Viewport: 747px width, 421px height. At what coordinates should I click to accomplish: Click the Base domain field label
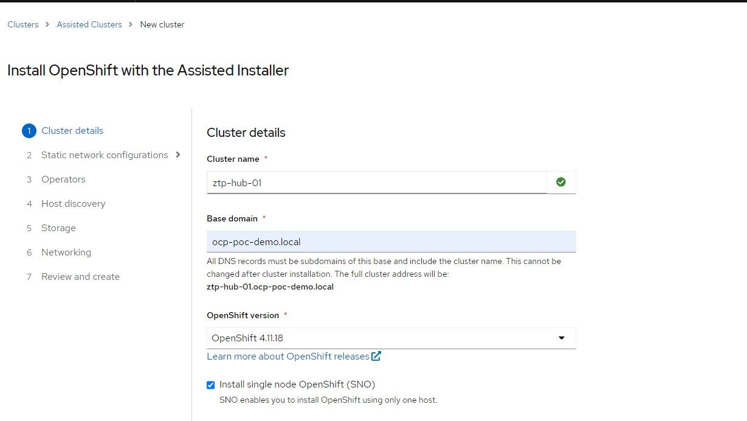coord(232,218)
